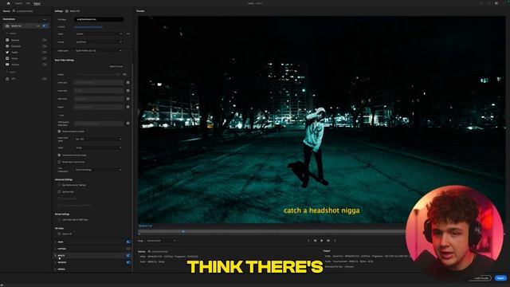Open the Depth dropdown
The width and height of the screenshot is (510, 287).
pos(99,147)
